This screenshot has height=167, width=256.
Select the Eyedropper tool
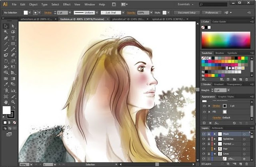(x=6, y=85)
